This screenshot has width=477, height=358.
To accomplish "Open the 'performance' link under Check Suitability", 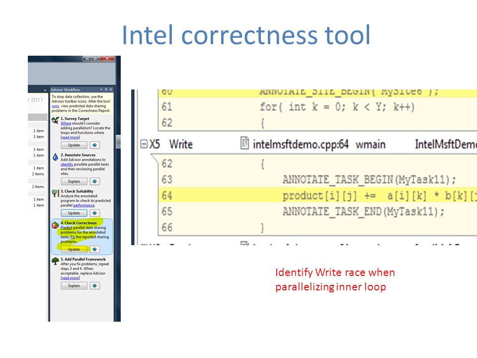I will [x=84, y=205].
